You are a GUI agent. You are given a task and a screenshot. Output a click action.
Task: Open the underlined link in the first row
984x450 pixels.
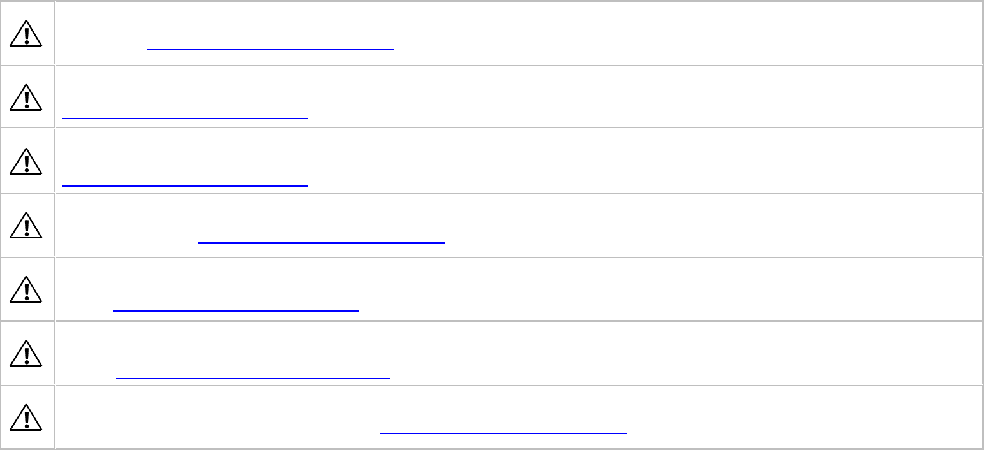click(x=270, y=48)
